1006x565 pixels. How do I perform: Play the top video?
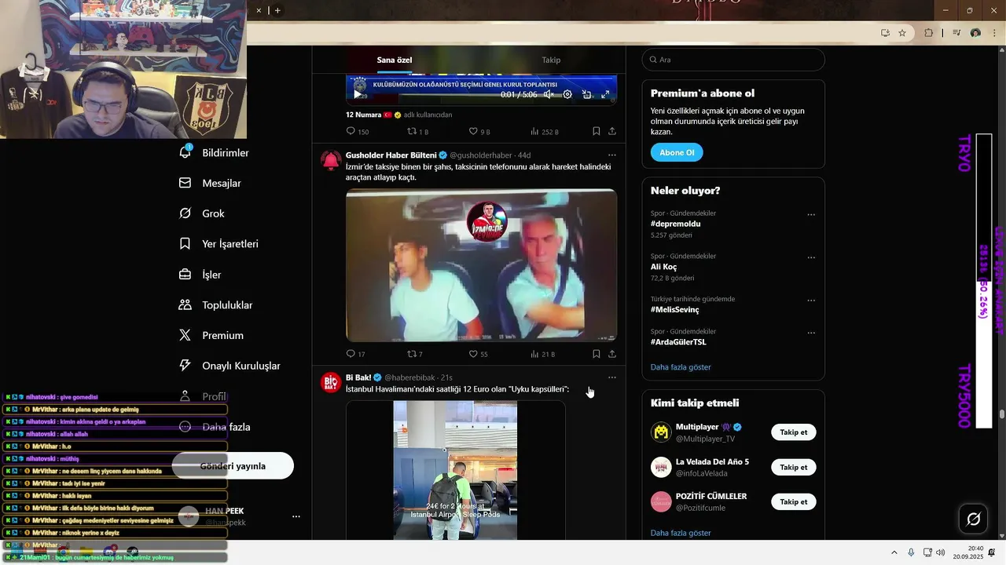pyautogui.click(x=358, y=94)
